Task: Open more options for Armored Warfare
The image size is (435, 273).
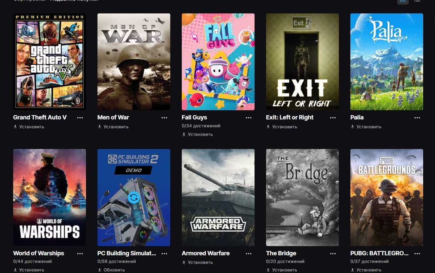Action: click(x=248, y=253)
